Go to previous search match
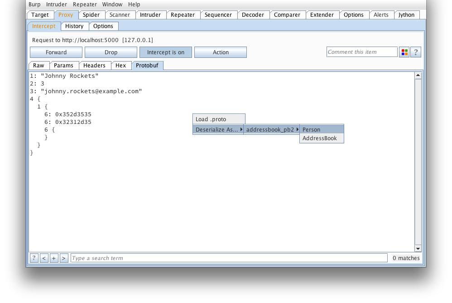Image resolution: width=452 pixels, height=303 pixels. [x=44, y=258]
